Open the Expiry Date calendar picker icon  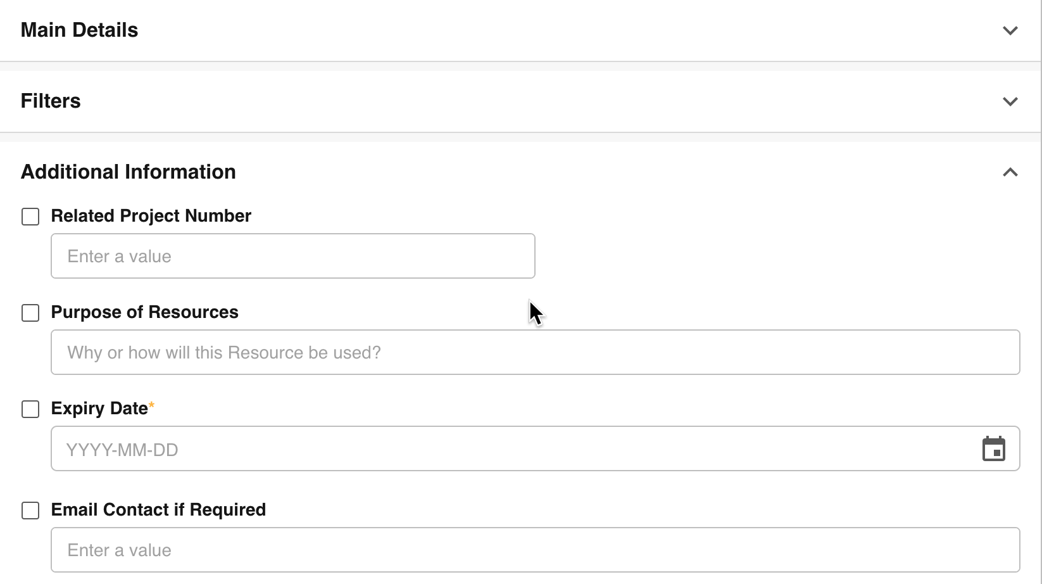(993, 449)
